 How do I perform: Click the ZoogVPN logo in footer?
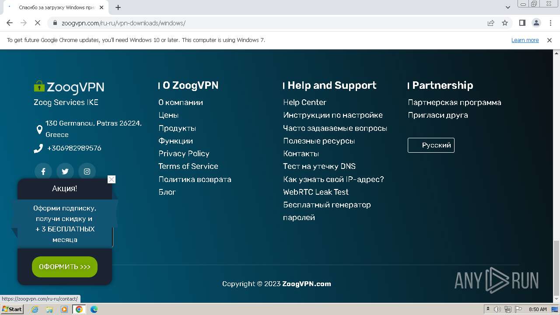click(x=69, y=87)
